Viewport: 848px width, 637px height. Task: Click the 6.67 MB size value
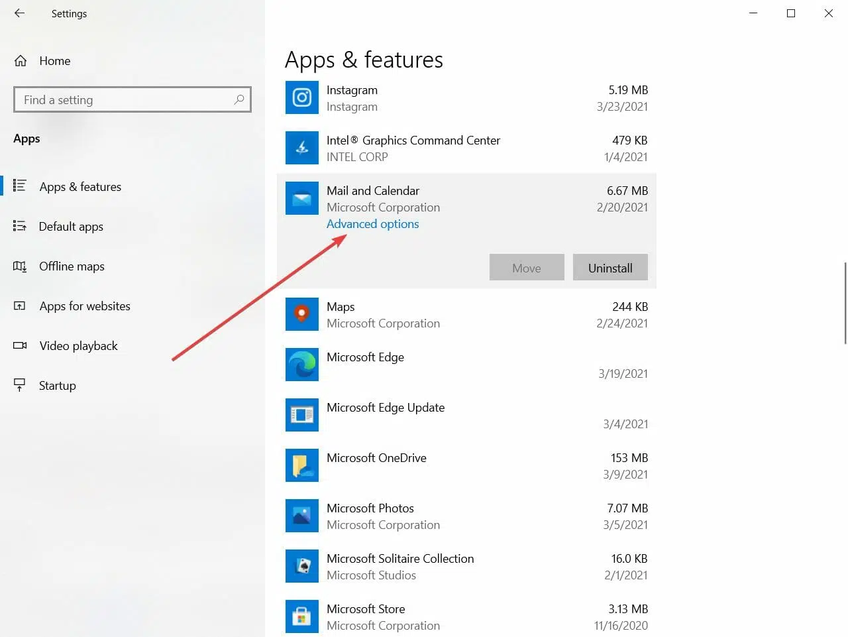click(x=627, y=191)
